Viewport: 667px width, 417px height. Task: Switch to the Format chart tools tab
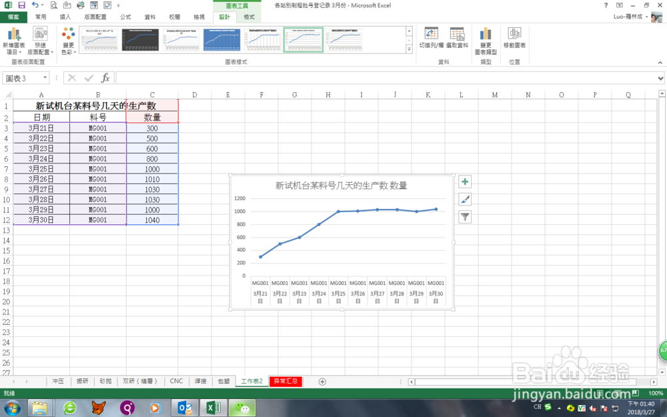click(x=249, y=17)
